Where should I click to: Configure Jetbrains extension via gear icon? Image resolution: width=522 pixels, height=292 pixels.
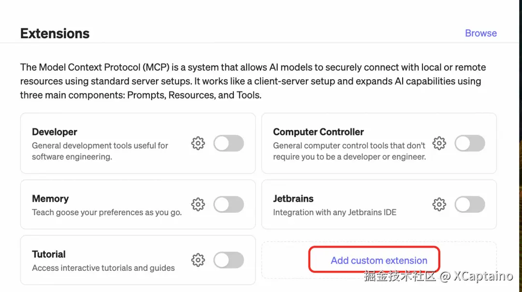coord(439,204)
